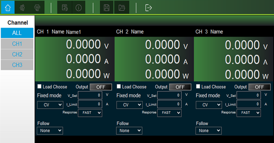Open the CH 3 Follow None dropdown

(x=208, y=130)
